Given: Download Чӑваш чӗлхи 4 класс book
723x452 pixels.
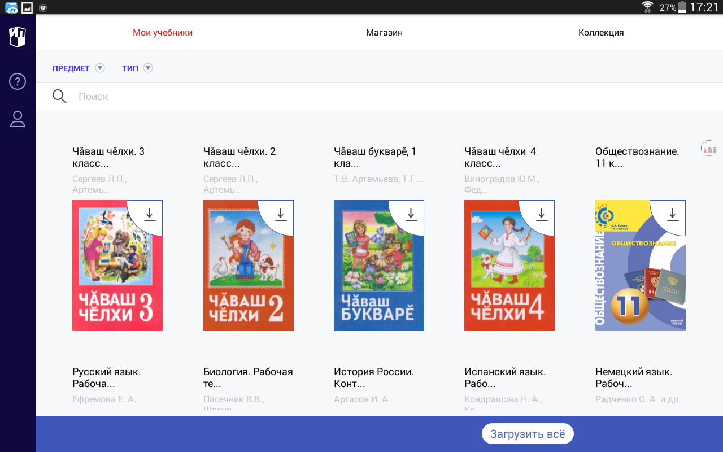Looking at the screenshot, I should click(542, 214).
